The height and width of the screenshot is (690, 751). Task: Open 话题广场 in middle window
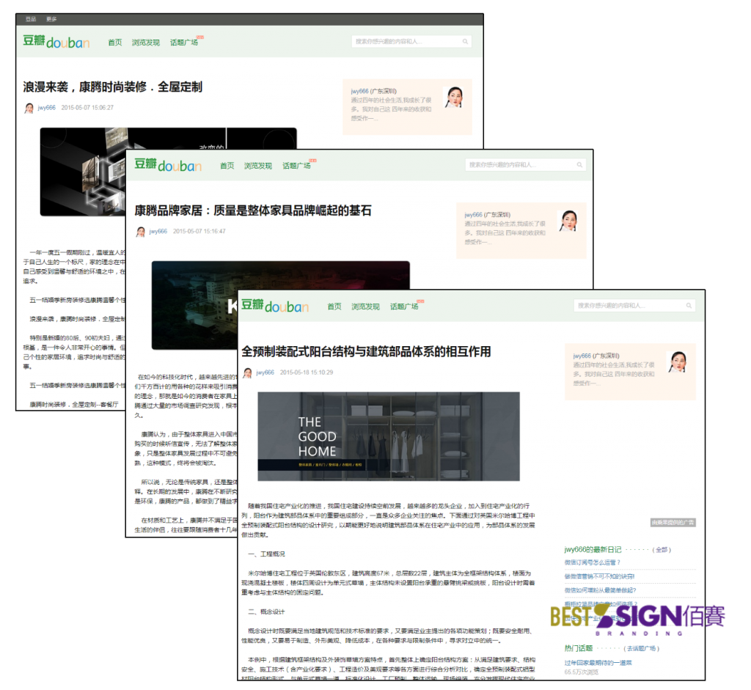(296, 166)
